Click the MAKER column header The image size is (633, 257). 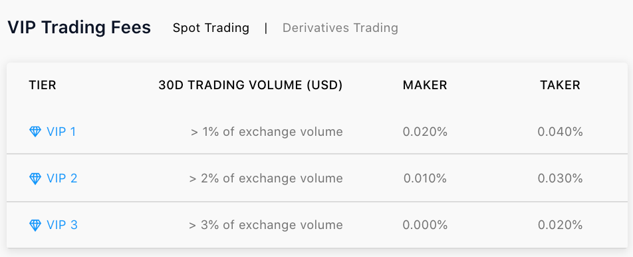[x=425, y=85]
